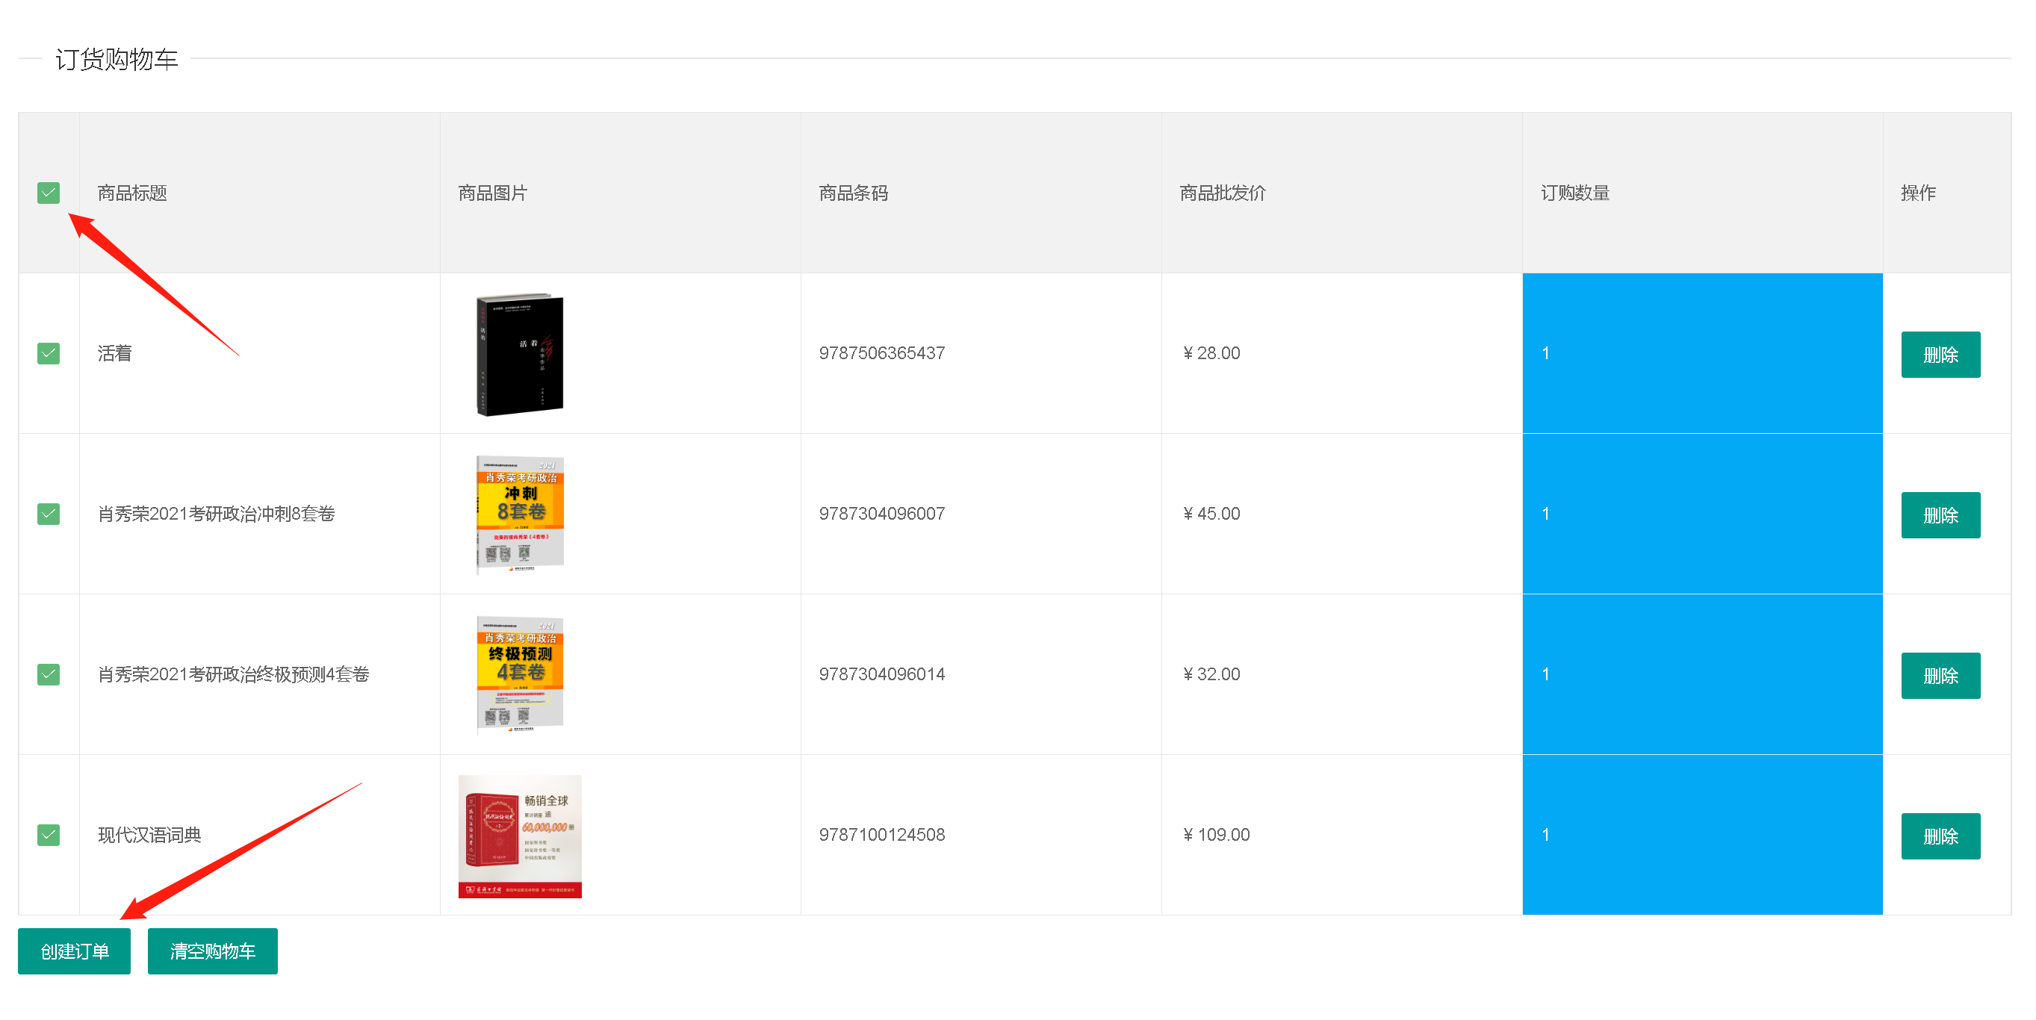This screenshot has height=1020, width=2036.
Task: Edit order quantity for 活着
Action: click(x=1701, y=353)
